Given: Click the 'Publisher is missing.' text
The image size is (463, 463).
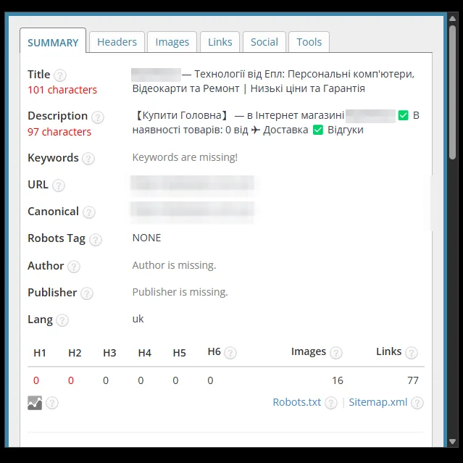Looking at the screenshot, I should click(180, 292).
